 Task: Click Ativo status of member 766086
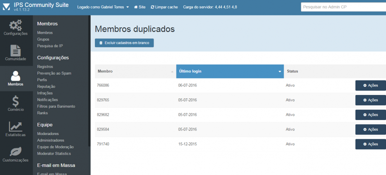[x=290, y=85]
